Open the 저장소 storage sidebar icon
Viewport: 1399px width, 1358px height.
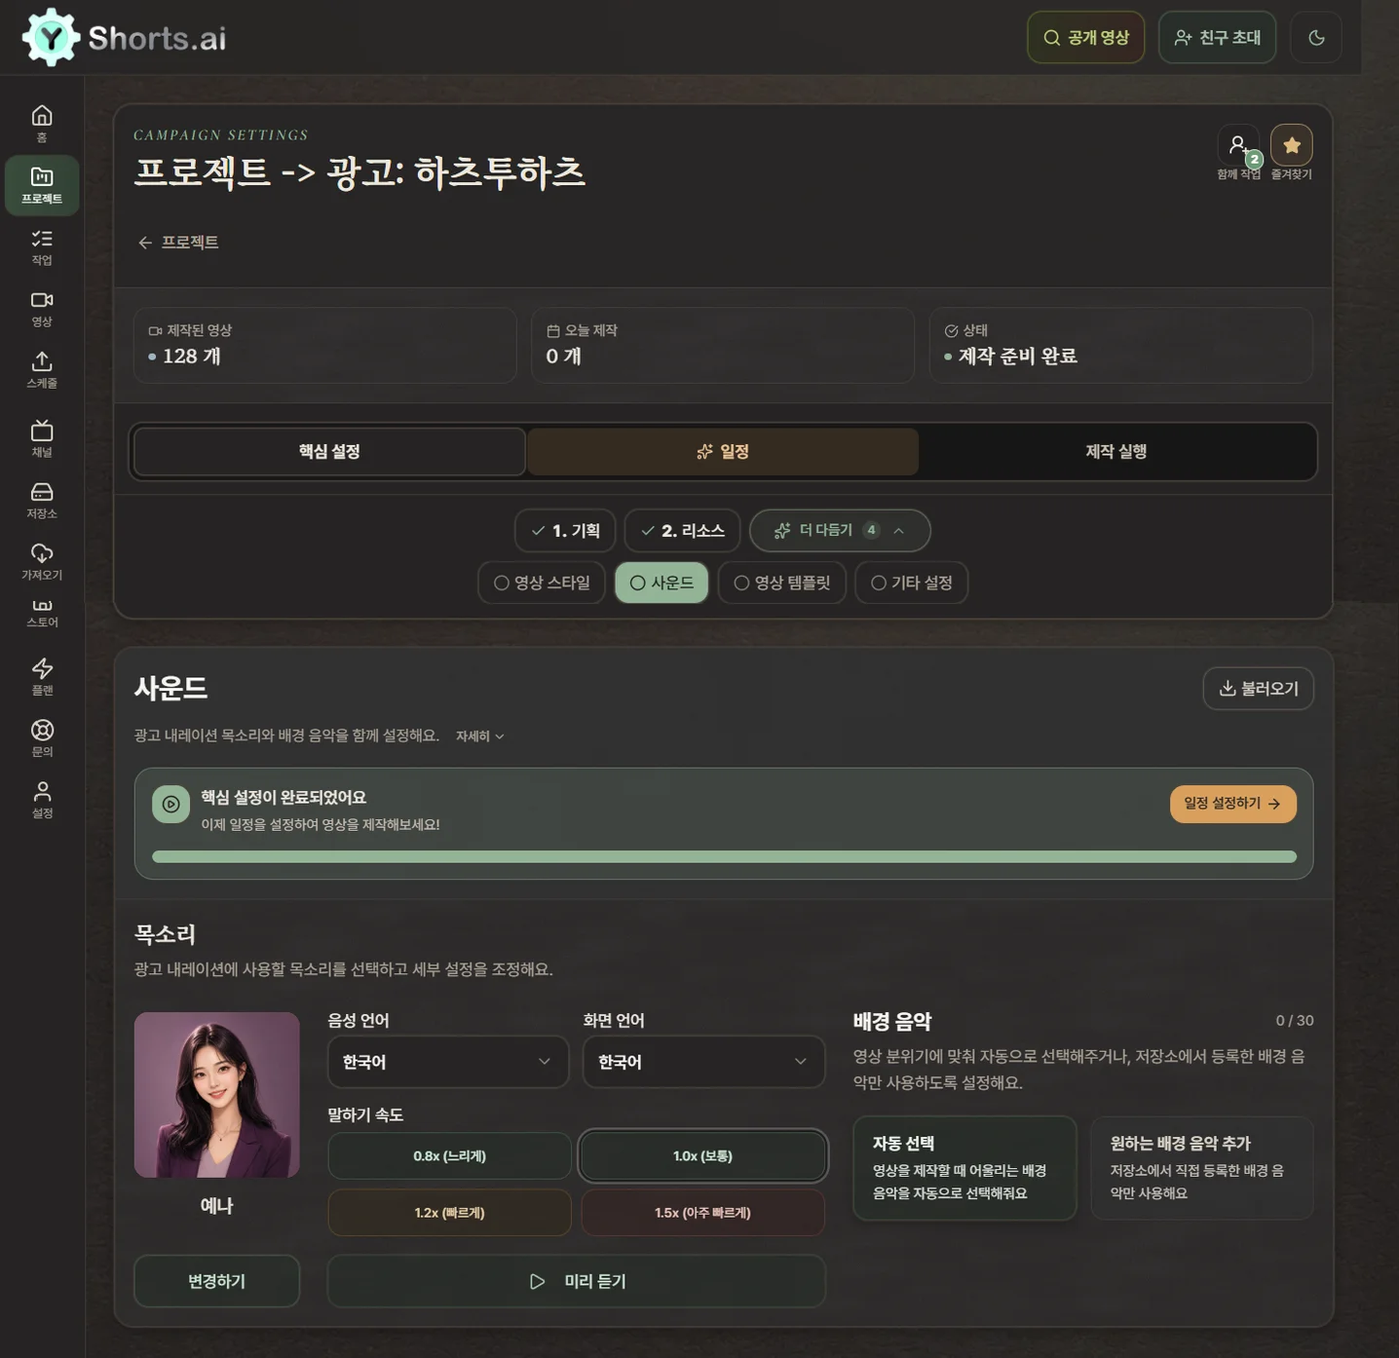[42, 500]
